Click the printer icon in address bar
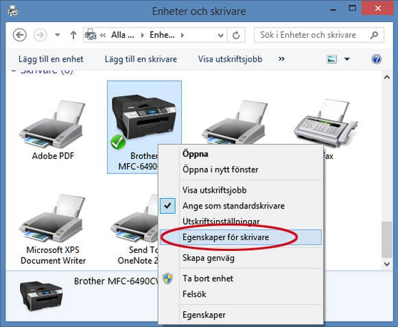The image size is (398, 327). [x=91, y=34]
